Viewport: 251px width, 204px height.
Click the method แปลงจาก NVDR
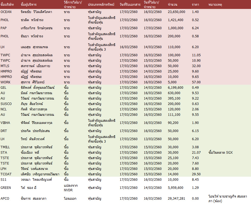(x=71, y=188)
